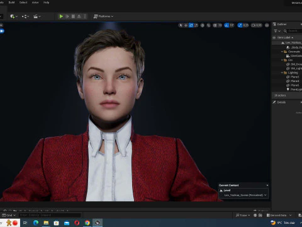Screen dimensions: 302x227
Task: Click the second icon right of Trace
Action: click(x=260, y=215)
